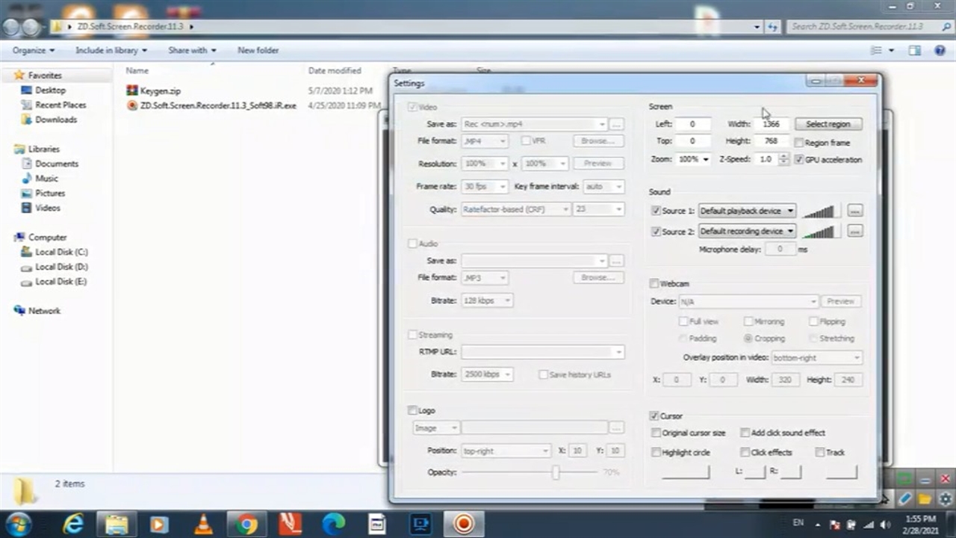Enable the Region frame checkbox

click(x=799, y=143)
